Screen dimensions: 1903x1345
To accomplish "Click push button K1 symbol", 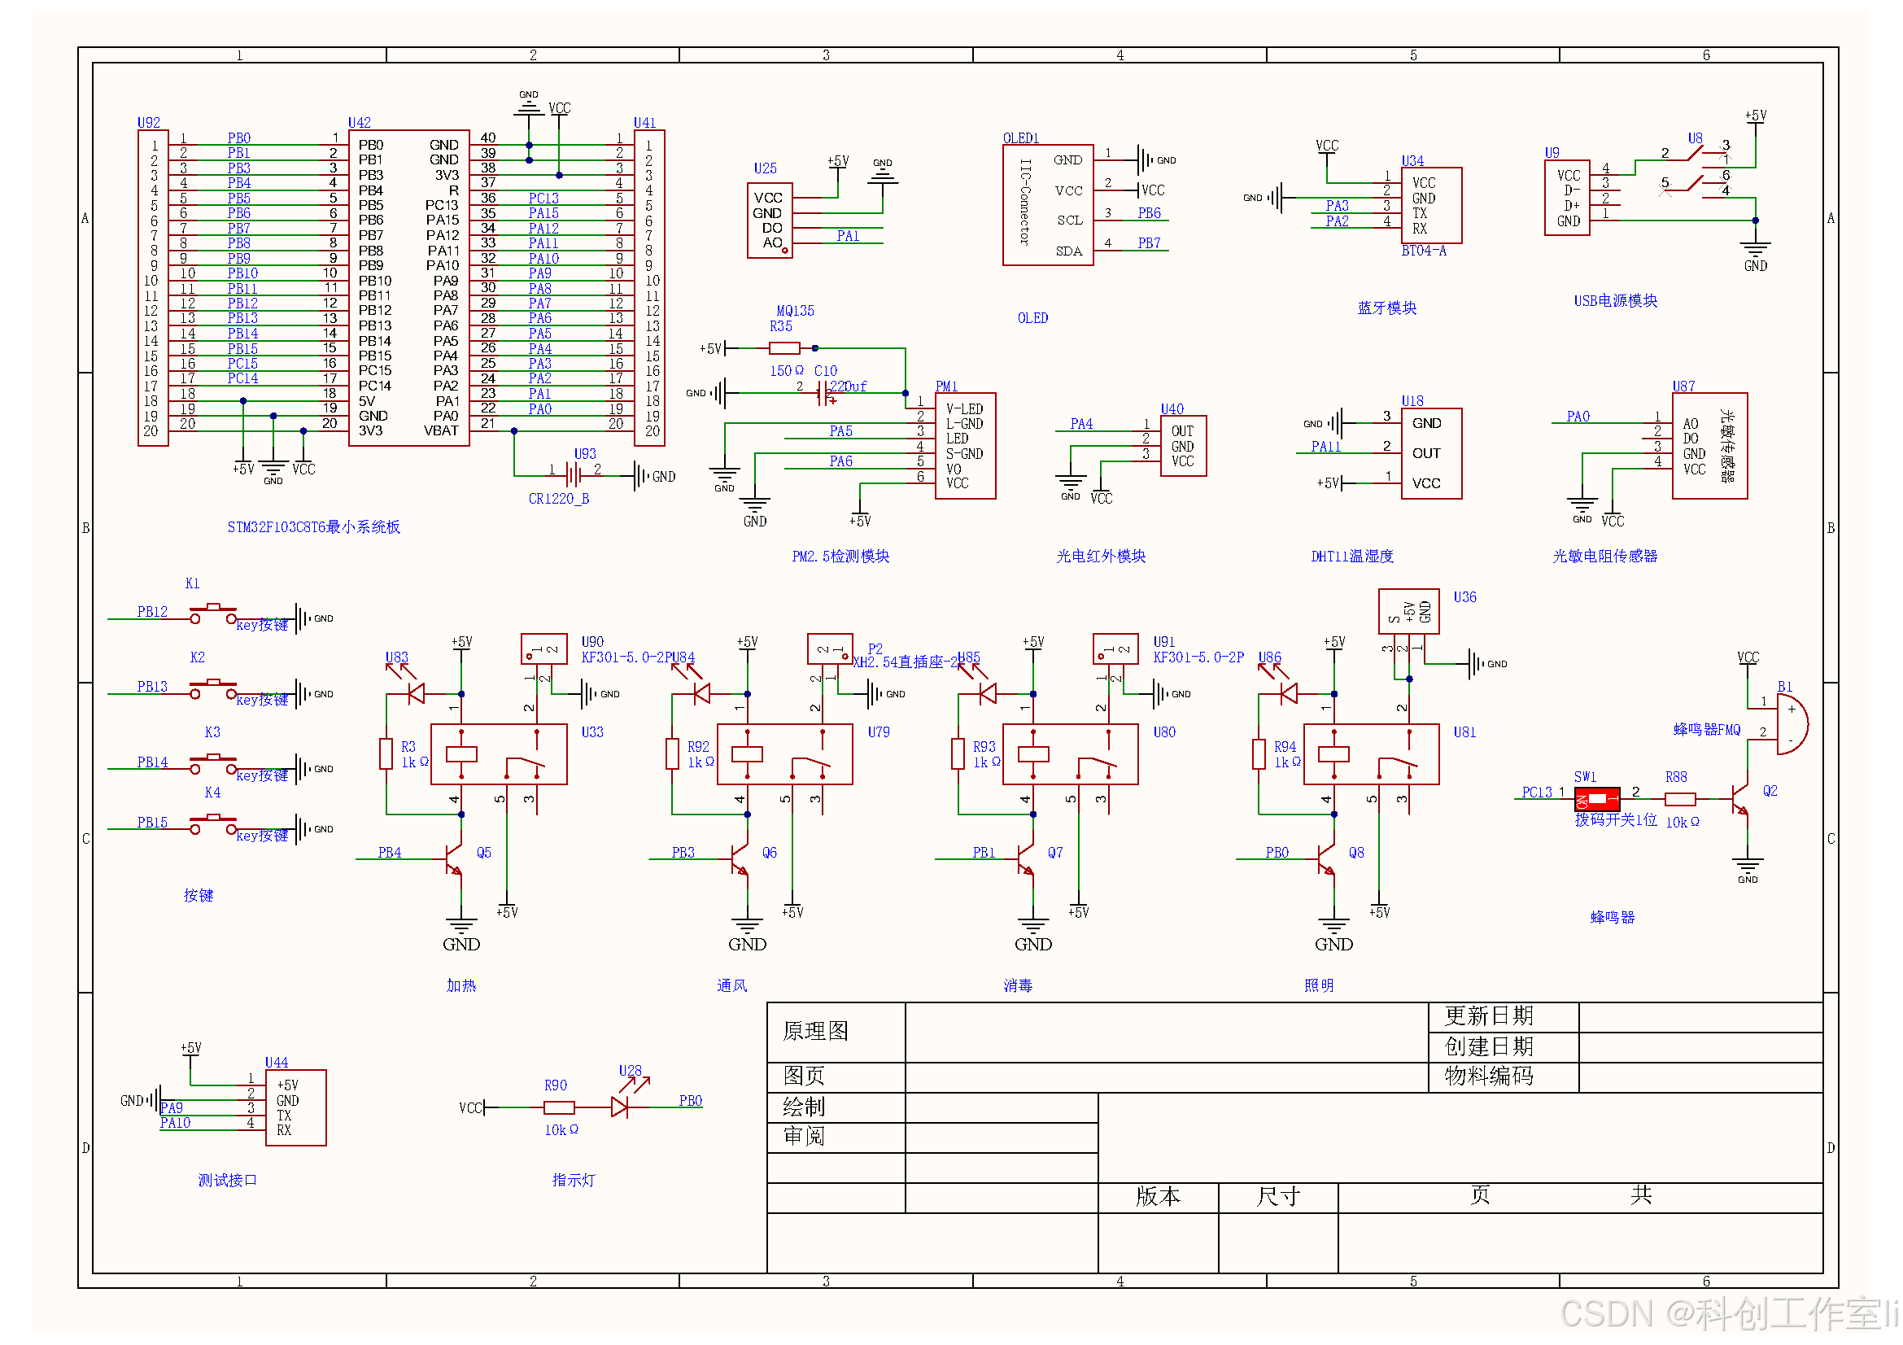I will click(213, 614).
